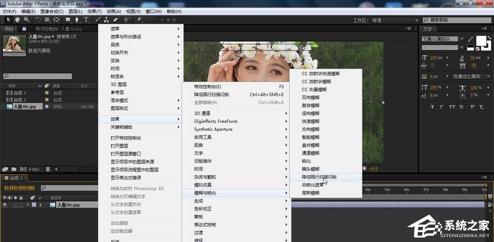Select the Zoom magnifier tool
The image size is (494, 242).
pos(26,20)
